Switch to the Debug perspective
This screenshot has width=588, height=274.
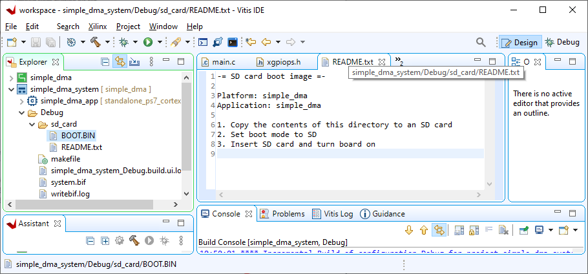pyautogui.click(x=562, y=43)
